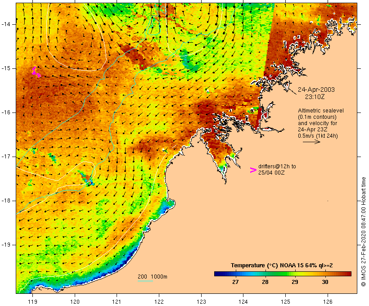369x306 pixels.
Task: Click the '1000m' isobath legend label
Action: click(x=159, y=277)
